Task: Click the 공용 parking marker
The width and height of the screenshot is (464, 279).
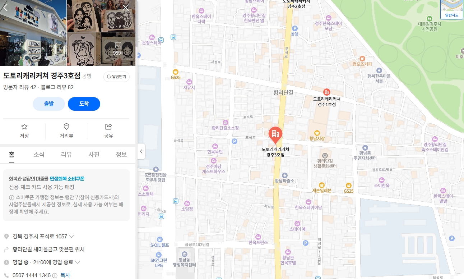Action: tap(295, 28)
